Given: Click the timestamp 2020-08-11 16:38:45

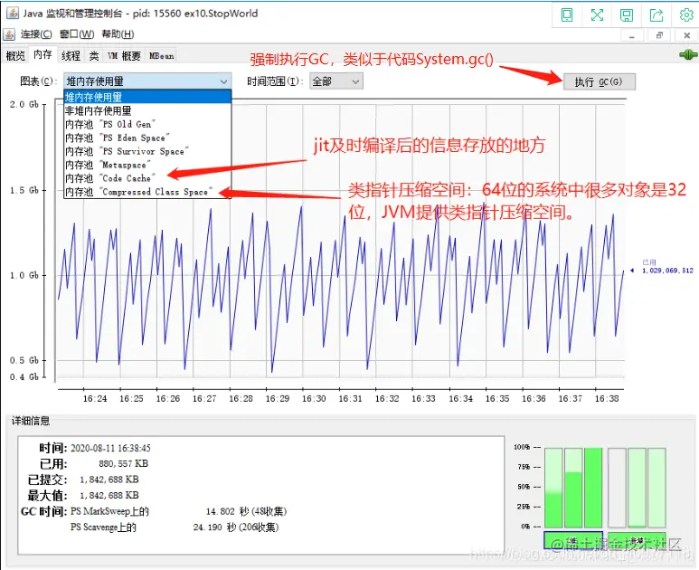Looking at the screenshot, I should pyautogui.click(x=110, y=448).
